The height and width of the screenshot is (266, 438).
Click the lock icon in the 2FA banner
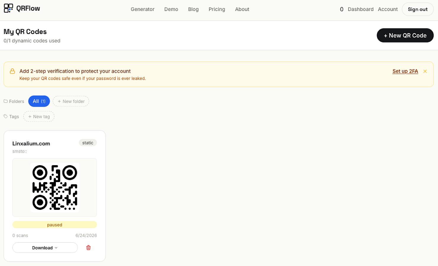(12, 71)
